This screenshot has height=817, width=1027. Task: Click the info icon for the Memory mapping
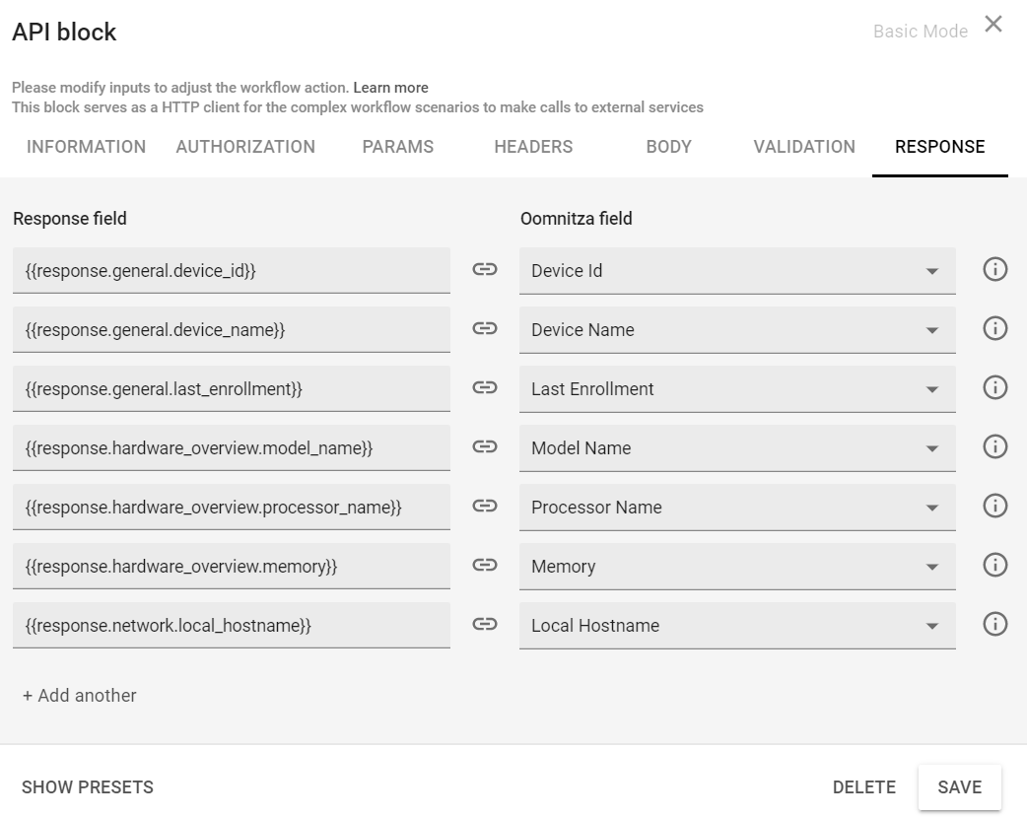click(x=994, y=566)
